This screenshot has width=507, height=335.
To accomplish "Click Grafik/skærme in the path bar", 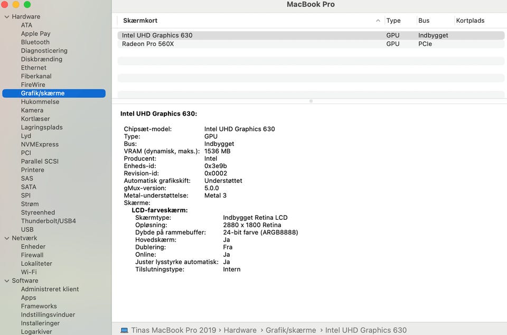I will [291, 330].
